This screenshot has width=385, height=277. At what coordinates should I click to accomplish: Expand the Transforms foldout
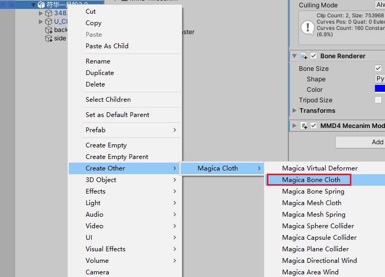[295, 111]
